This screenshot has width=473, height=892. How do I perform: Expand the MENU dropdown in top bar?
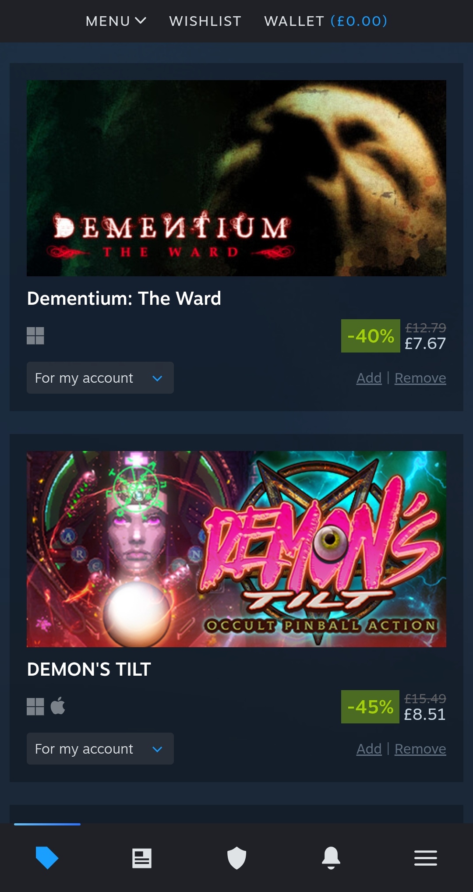coord(116,21)
